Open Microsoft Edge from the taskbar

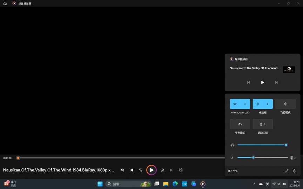click(175, 184)
